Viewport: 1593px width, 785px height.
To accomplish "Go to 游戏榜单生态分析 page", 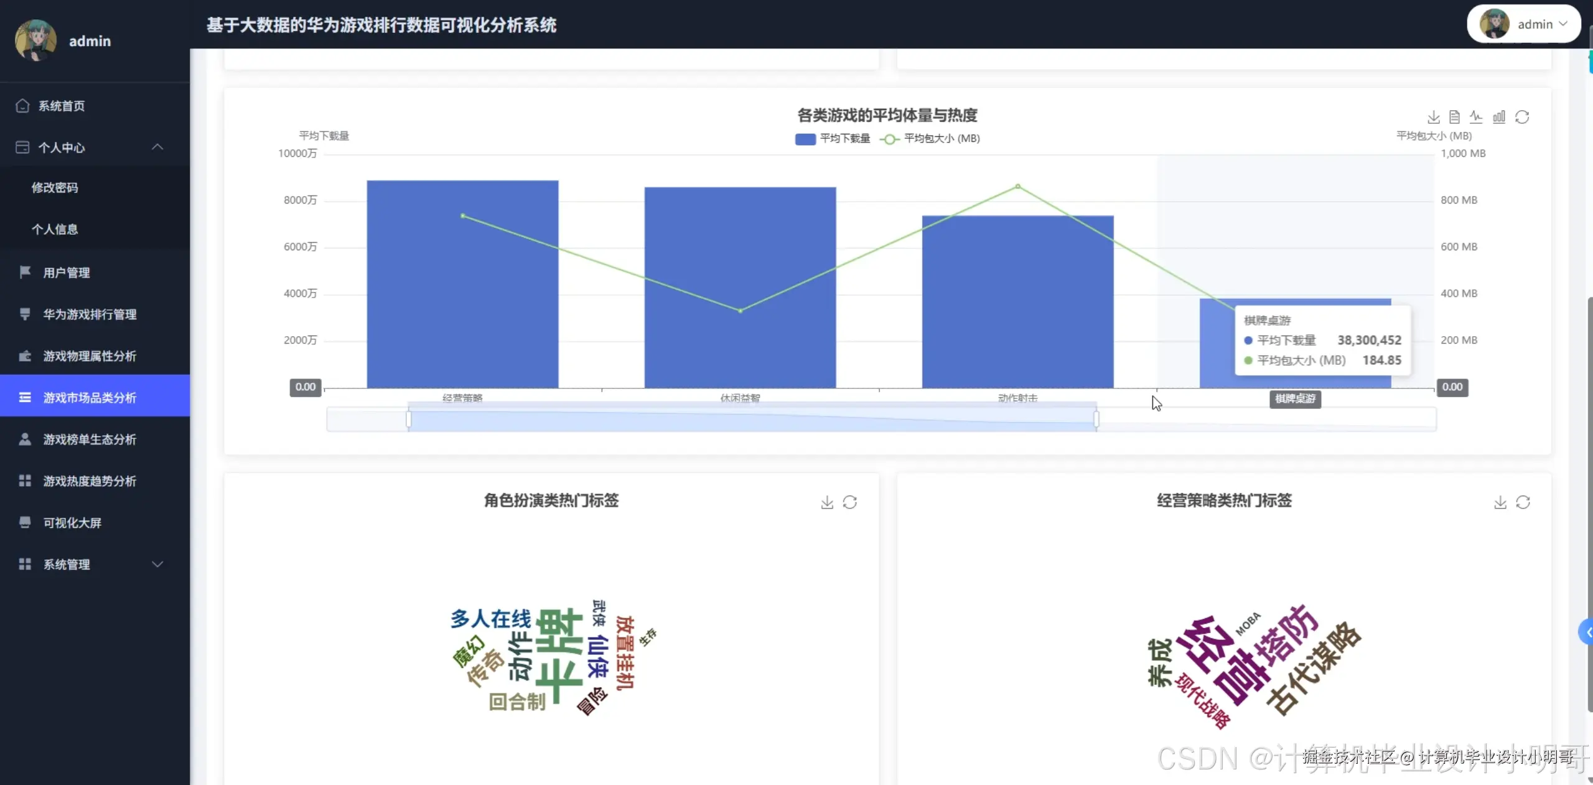I will pos(89,440).
